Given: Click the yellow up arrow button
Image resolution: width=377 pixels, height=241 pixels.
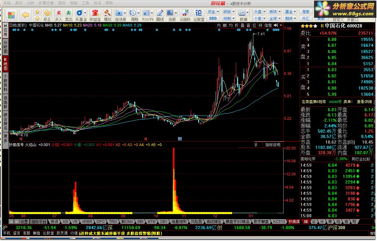Looking at the screenshot, I should [x=37, y=12].
